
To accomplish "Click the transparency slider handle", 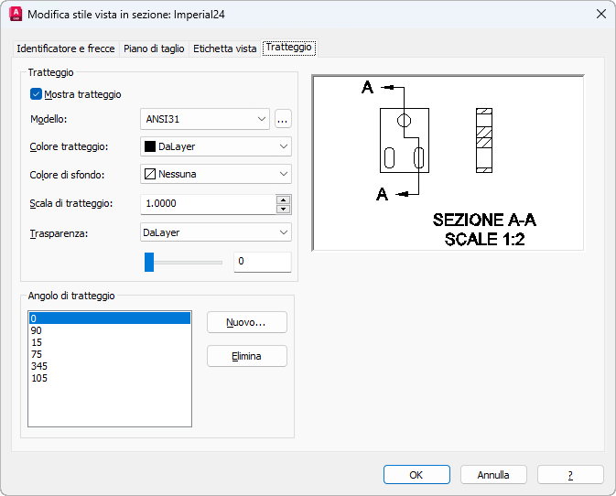I will click(149, 263).
